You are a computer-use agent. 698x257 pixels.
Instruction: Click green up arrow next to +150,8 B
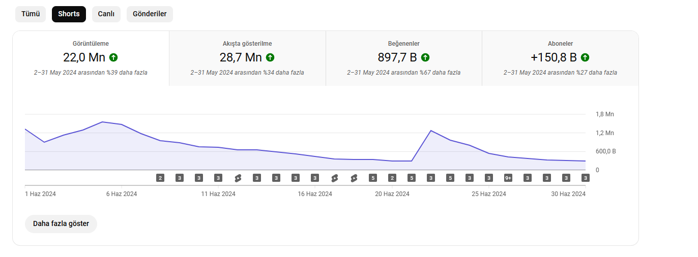(x=585, y=57)
